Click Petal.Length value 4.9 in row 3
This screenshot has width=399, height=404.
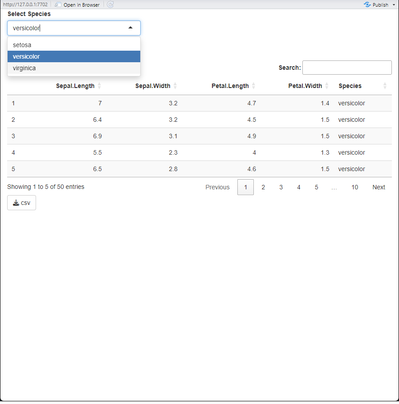point(252,136)
